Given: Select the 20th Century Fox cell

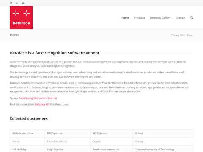Looking at the screenshot, I should tap(27, 133).
